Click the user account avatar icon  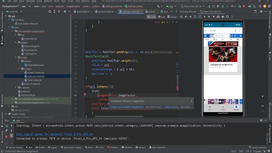point(269,6)
